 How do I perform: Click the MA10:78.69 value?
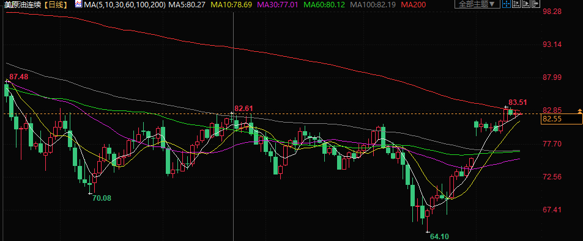231,5
